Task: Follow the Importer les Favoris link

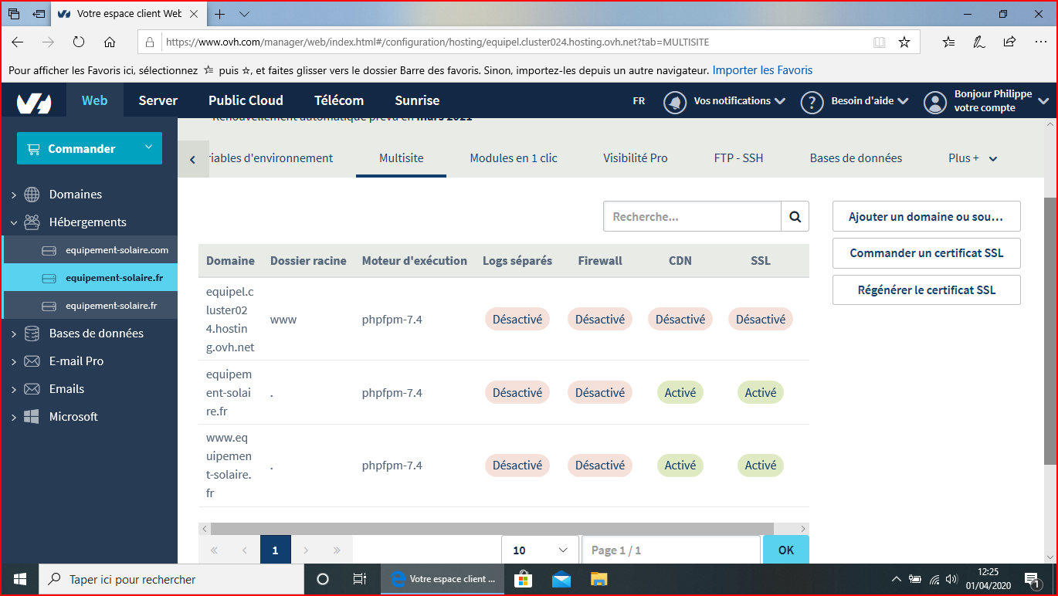Action: 762,70
